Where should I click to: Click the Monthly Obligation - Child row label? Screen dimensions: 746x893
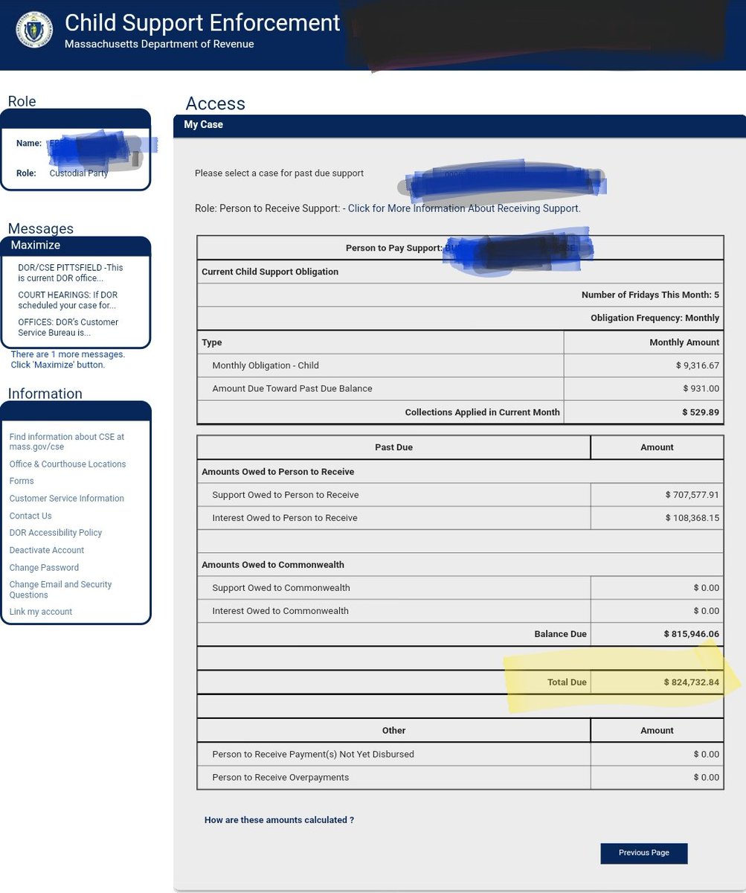pyautogui.click(x=266, y=366)
